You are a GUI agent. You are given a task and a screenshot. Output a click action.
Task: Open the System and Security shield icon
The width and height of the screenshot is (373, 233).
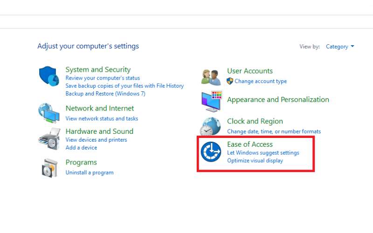pyautogui.click(x=49, y=76)
